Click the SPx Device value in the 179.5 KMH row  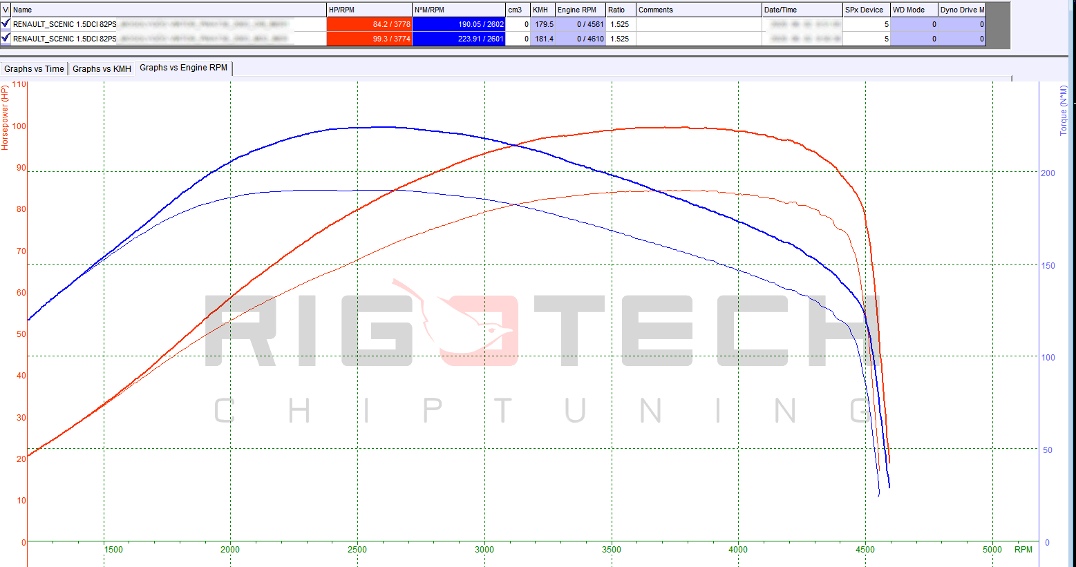coord(867,24)
